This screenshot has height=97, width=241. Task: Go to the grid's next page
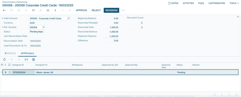coord(229,95)
